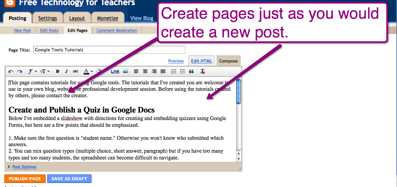Click the editor vertical scrollbar thumb

click(238, 91)
